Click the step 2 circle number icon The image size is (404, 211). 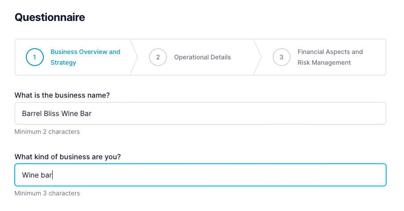pos(158,57)
